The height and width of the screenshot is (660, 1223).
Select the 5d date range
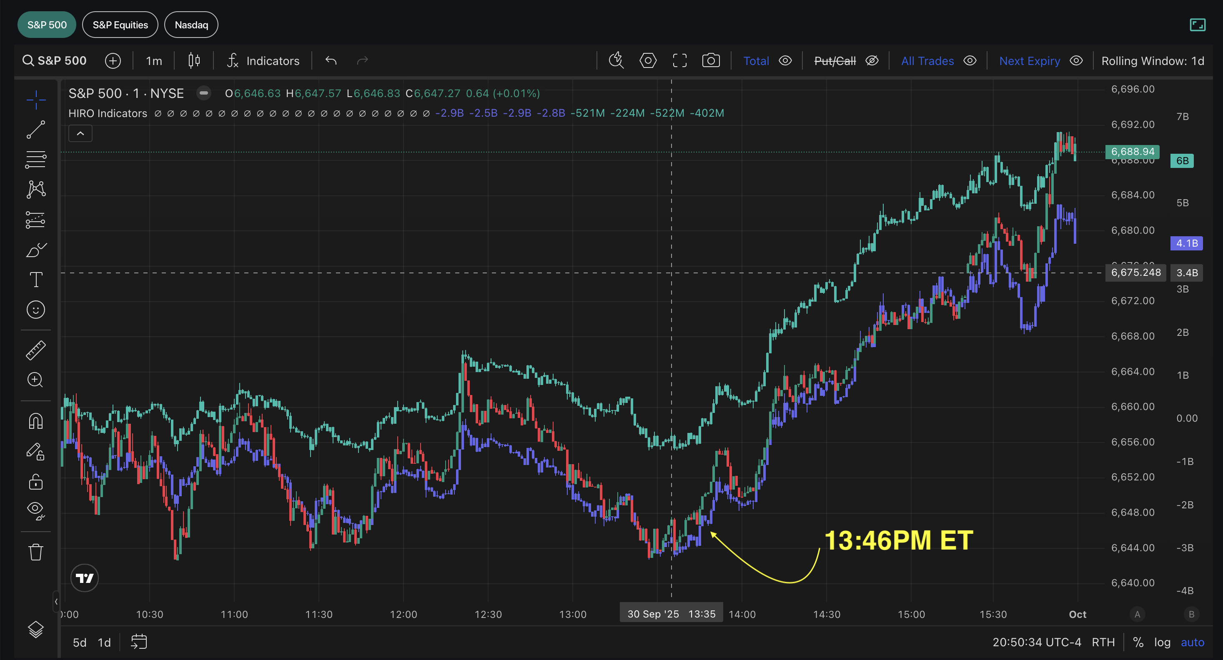pyautogui.click(x=79, y=642)
